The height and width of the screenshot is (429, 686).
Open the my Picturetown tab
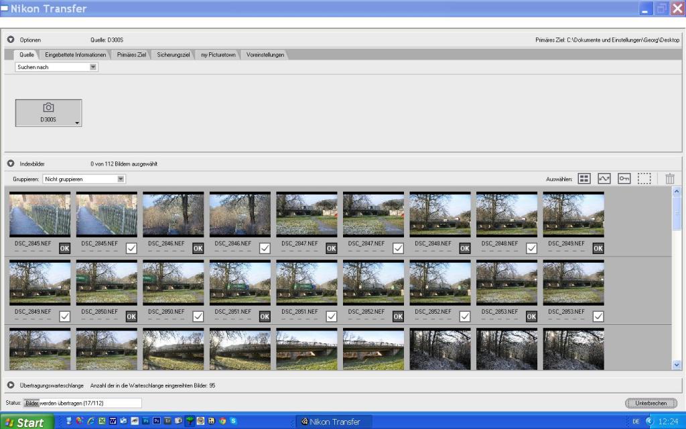pyautogui.click(x=218, y=55)
